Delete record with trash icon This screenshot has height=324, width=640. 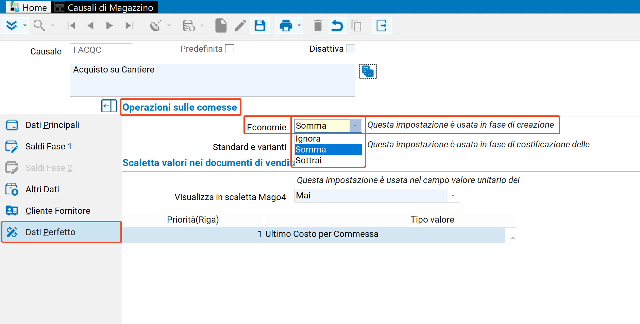coord(318,26)
